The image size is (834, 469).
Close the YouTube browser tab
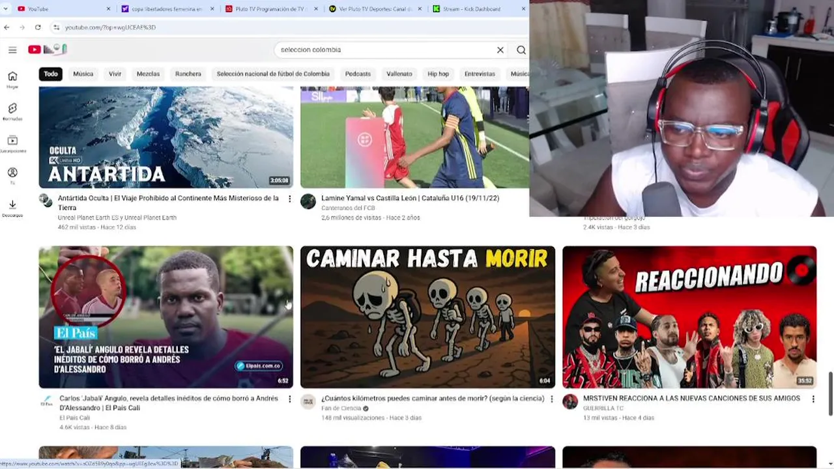click(108, 9)
